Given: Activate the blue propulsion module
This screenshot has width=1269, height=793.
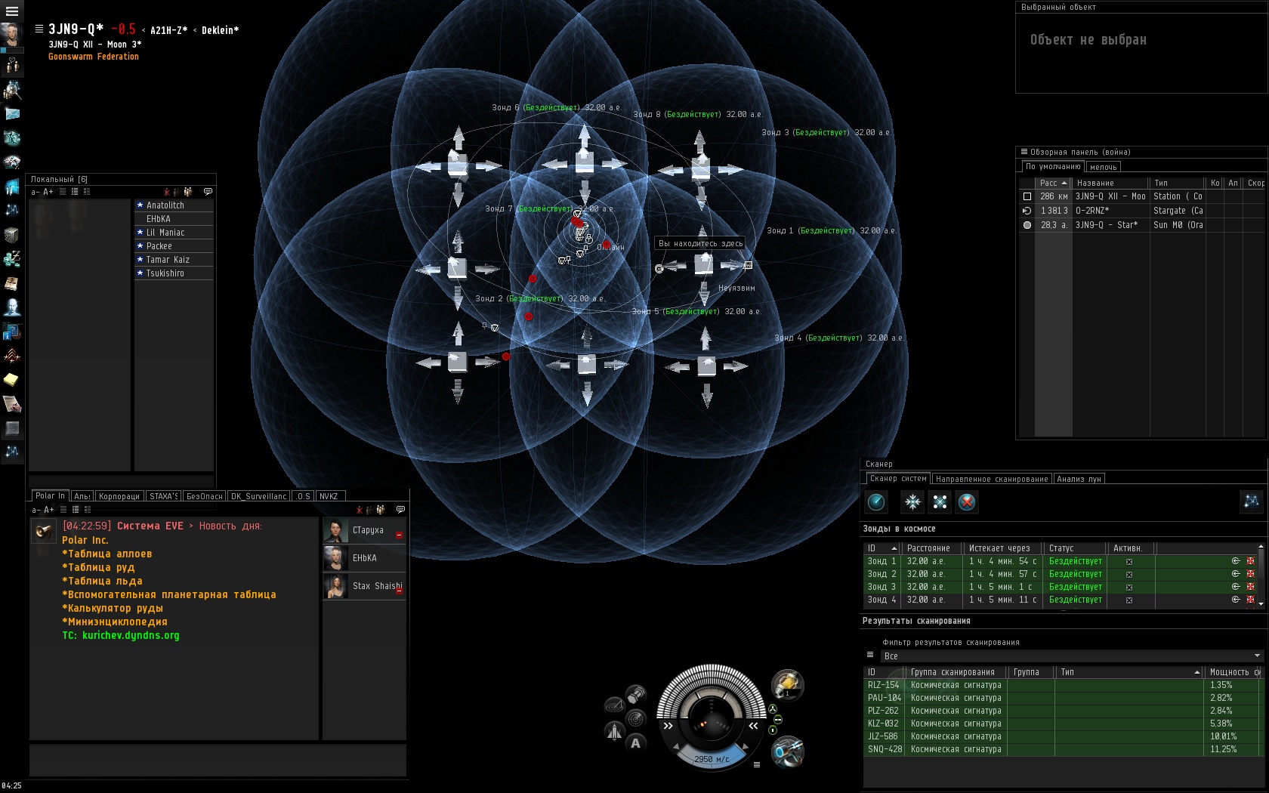Looking at the screenshot, I should point(787,751).
